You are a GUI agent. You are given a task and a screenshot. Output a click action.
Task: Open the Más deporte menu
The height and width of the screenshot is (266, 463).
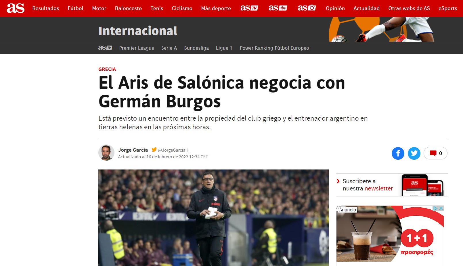click(x=216, y=8)
